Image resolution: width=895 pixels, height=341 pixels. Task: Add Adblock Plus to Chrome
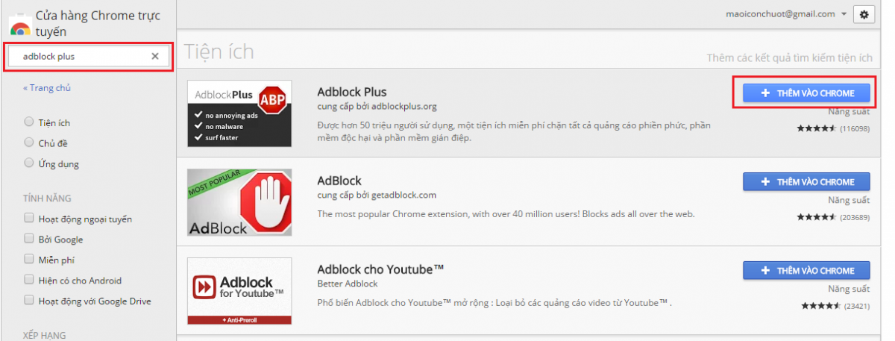(806, 93)
